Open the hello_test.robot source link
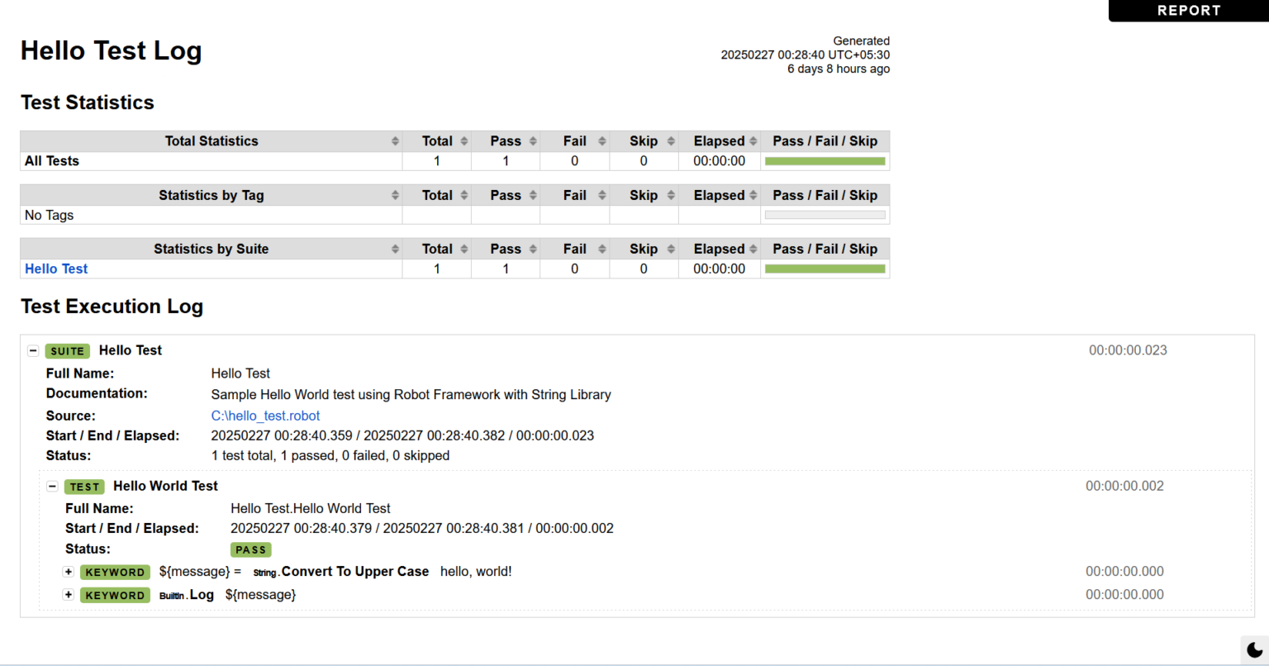Image resolution: width=1269 pixels, height=666 pixels. tap(265, 416)
